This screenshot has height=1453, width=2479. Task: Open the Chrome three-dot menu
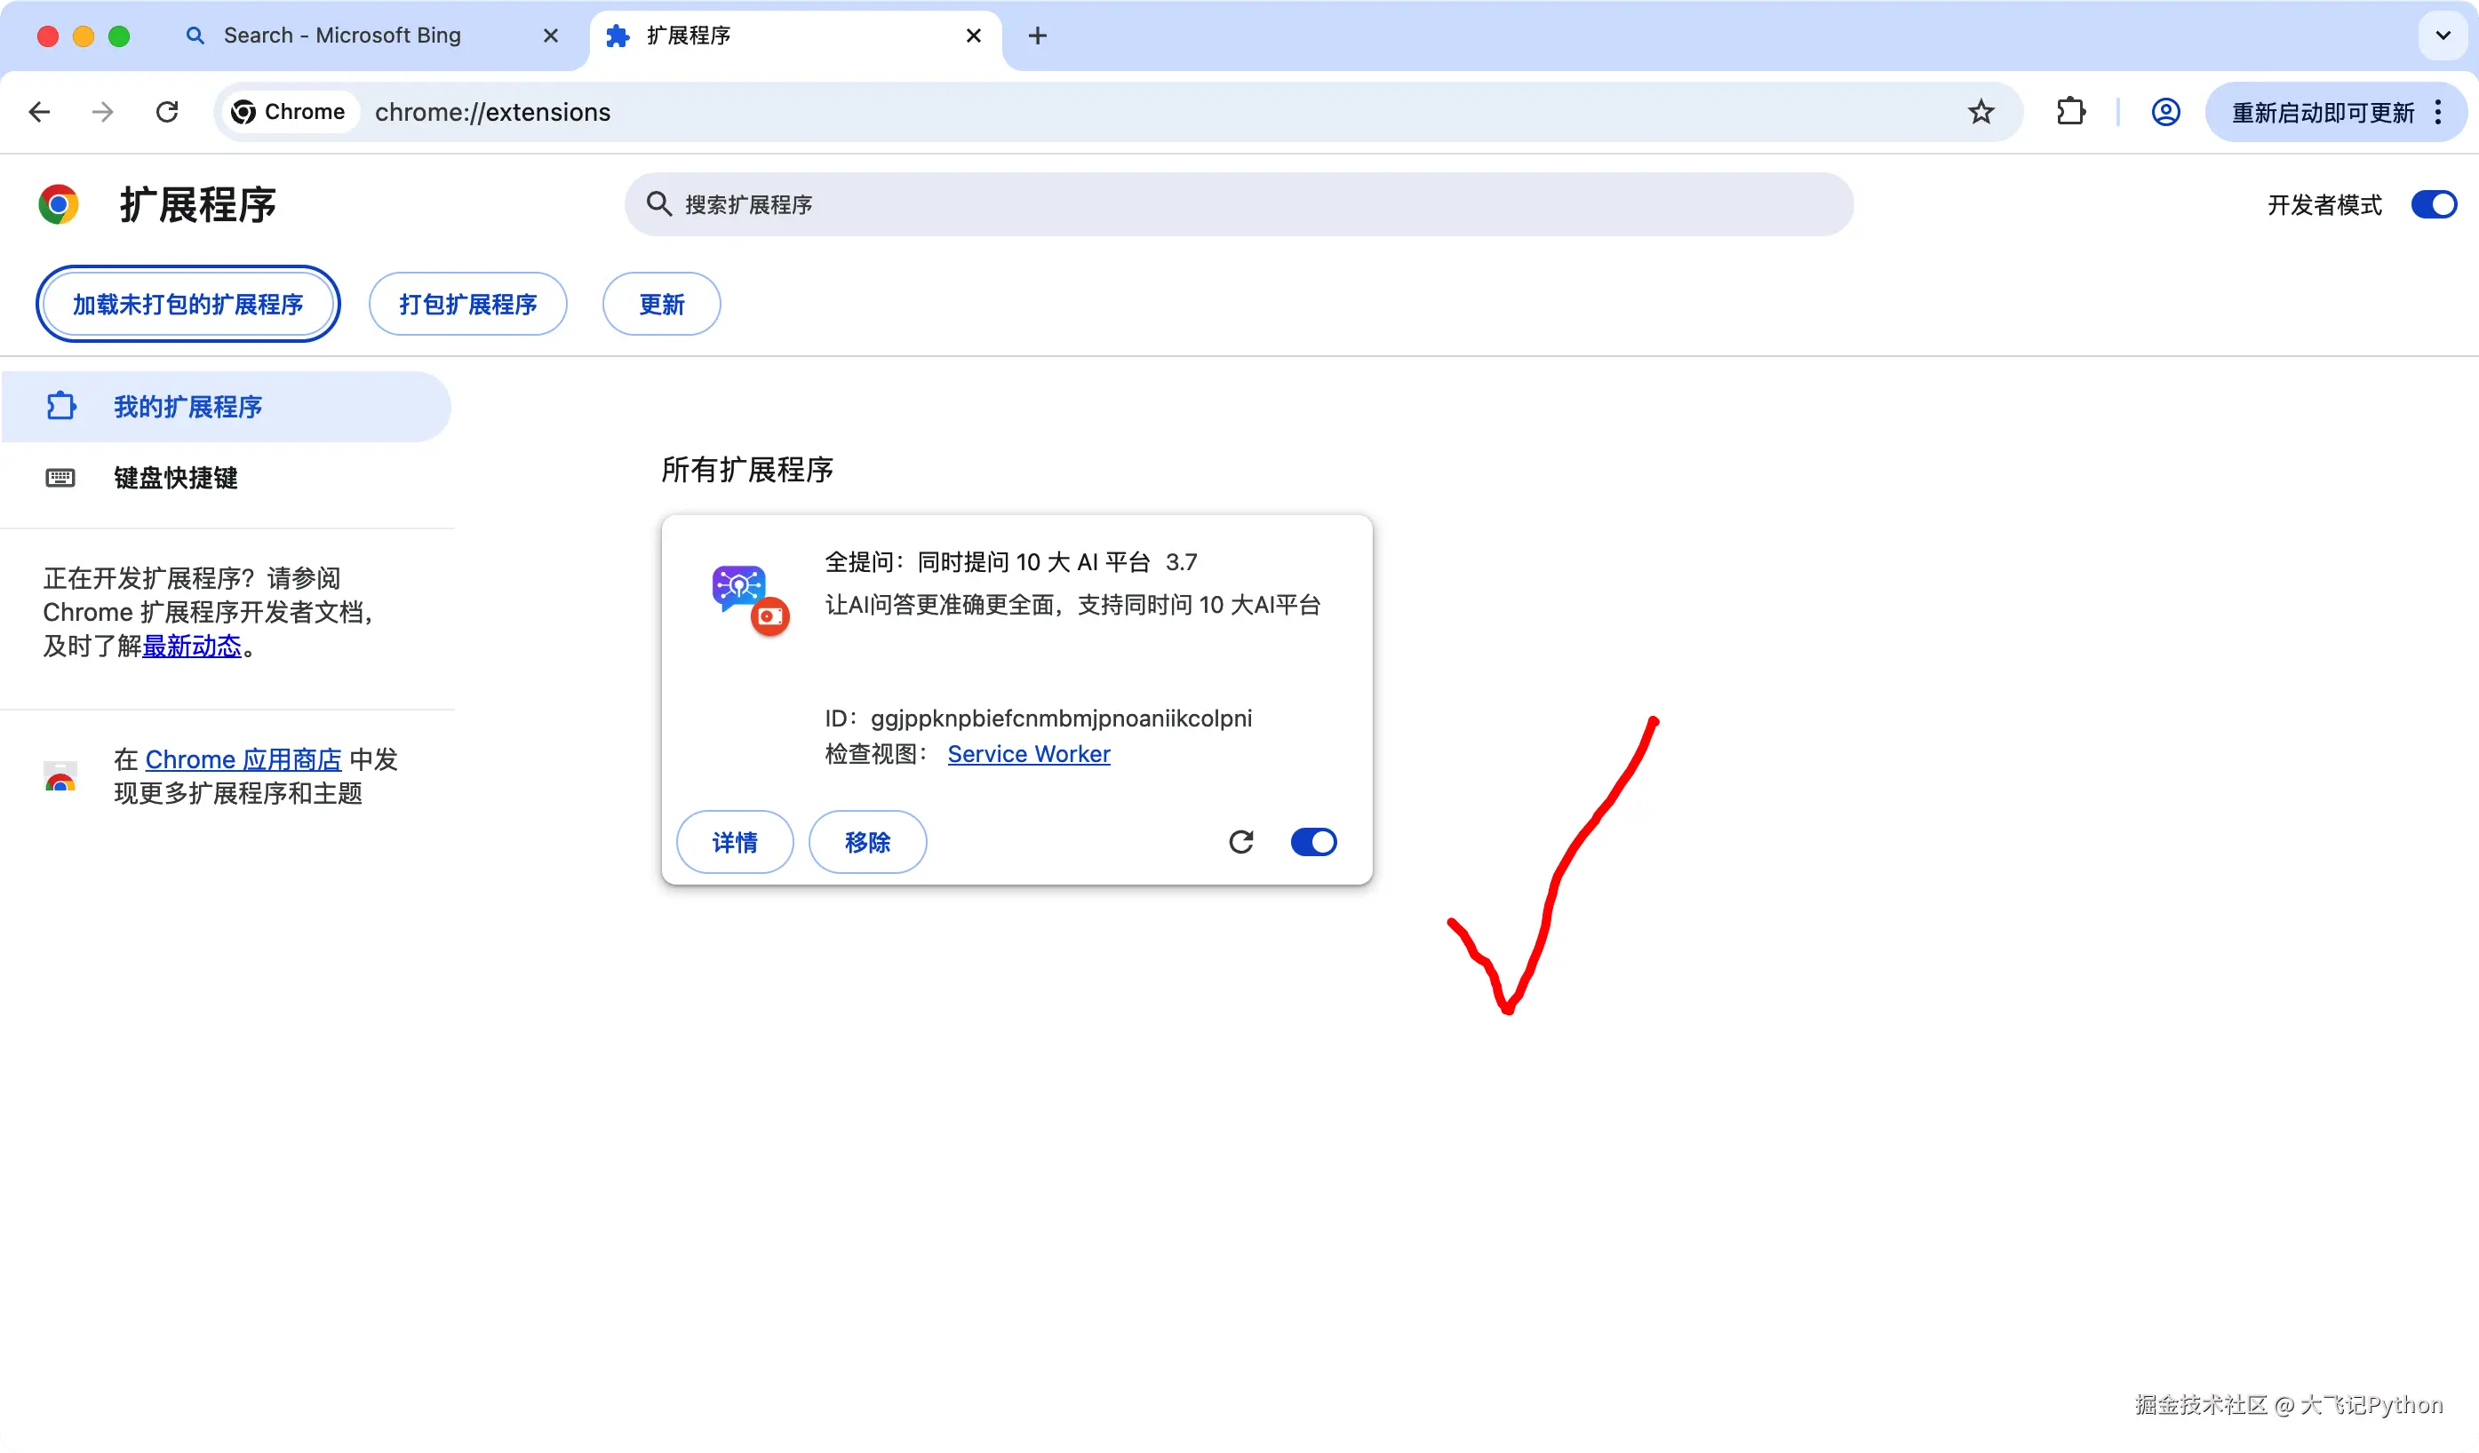[2439, 112]
